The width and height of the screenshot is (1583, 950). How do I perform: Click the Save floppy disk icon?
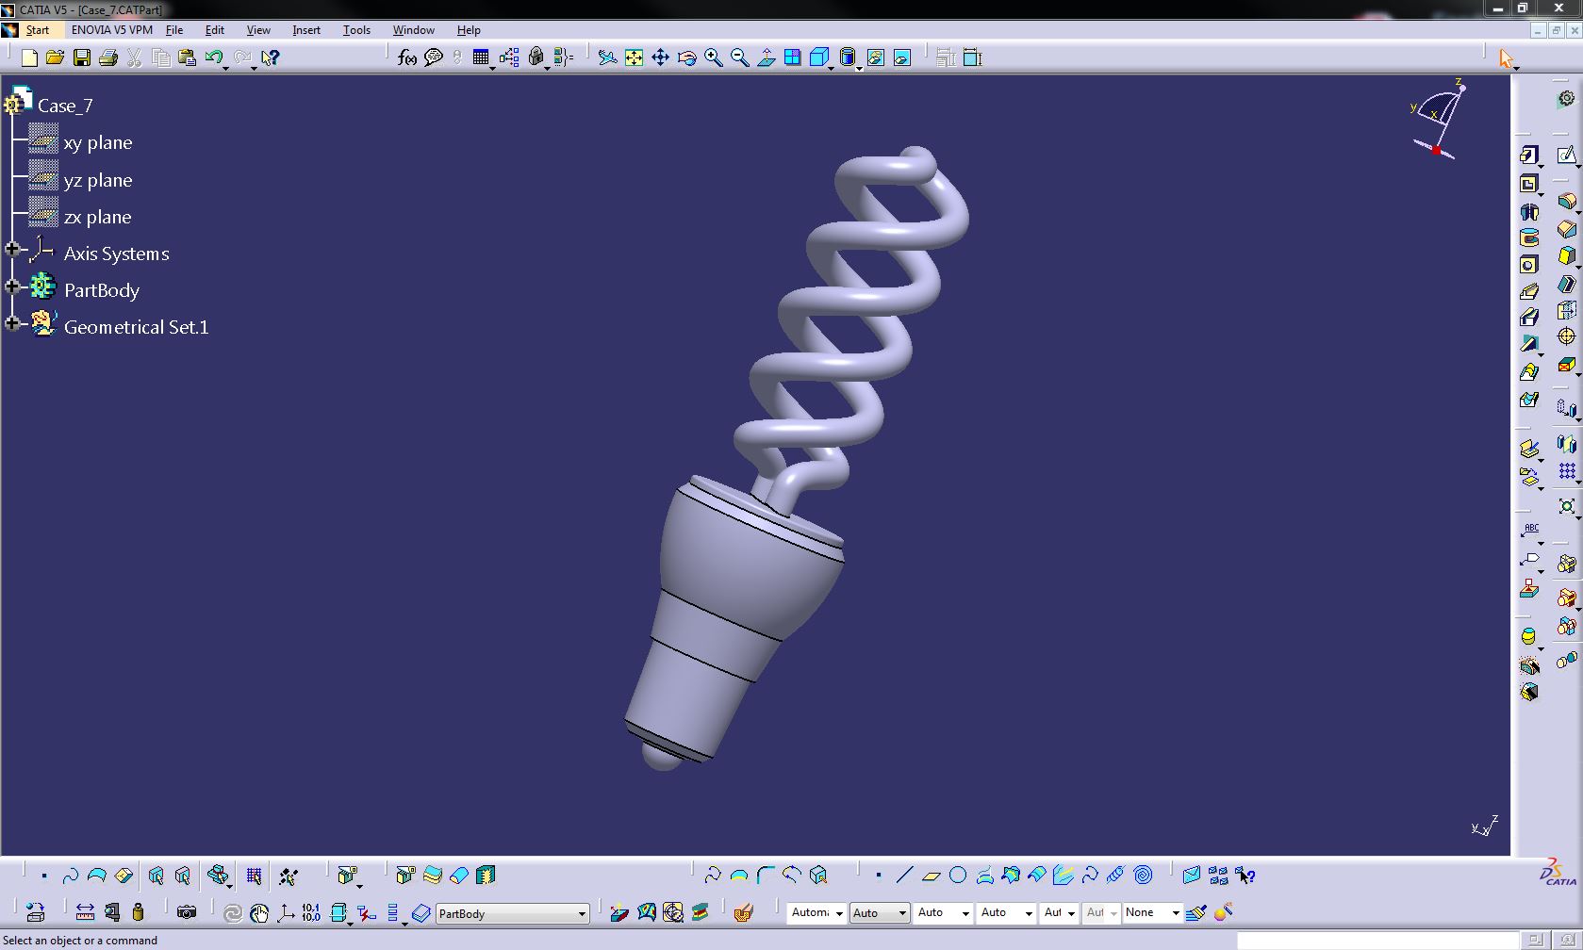coord(82,57)
